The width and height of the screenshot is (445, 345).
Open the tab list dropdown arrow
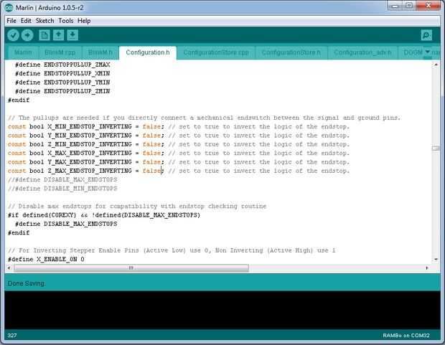pyautogui.click(x=427, y=52)
